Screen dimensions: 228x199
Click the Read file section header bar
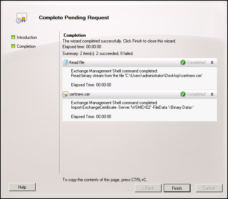tap(140, 62)
